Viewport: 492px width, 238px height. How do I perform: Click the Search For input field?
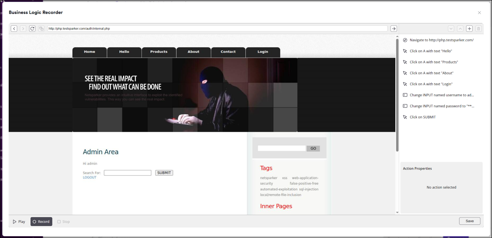tap(128, 173)
